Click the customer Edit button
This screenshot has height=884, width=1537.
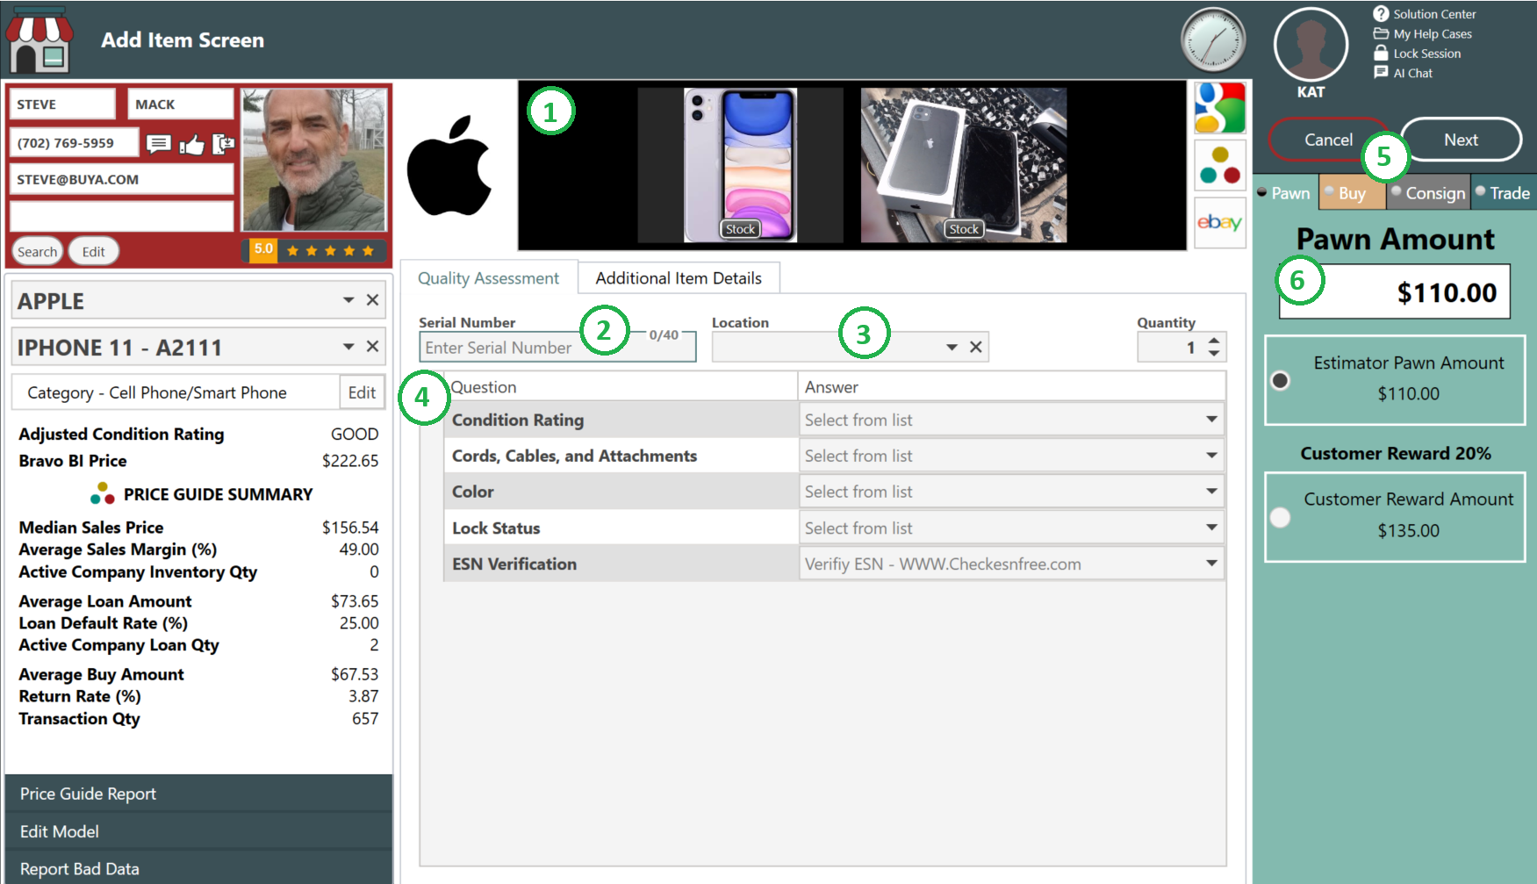click(x=93, y=252)
